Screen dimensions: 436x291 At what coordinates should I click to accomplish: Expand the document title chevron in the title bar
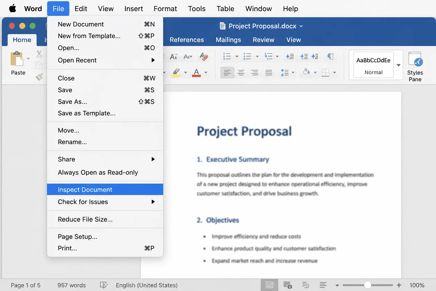(x=301, y=26)
